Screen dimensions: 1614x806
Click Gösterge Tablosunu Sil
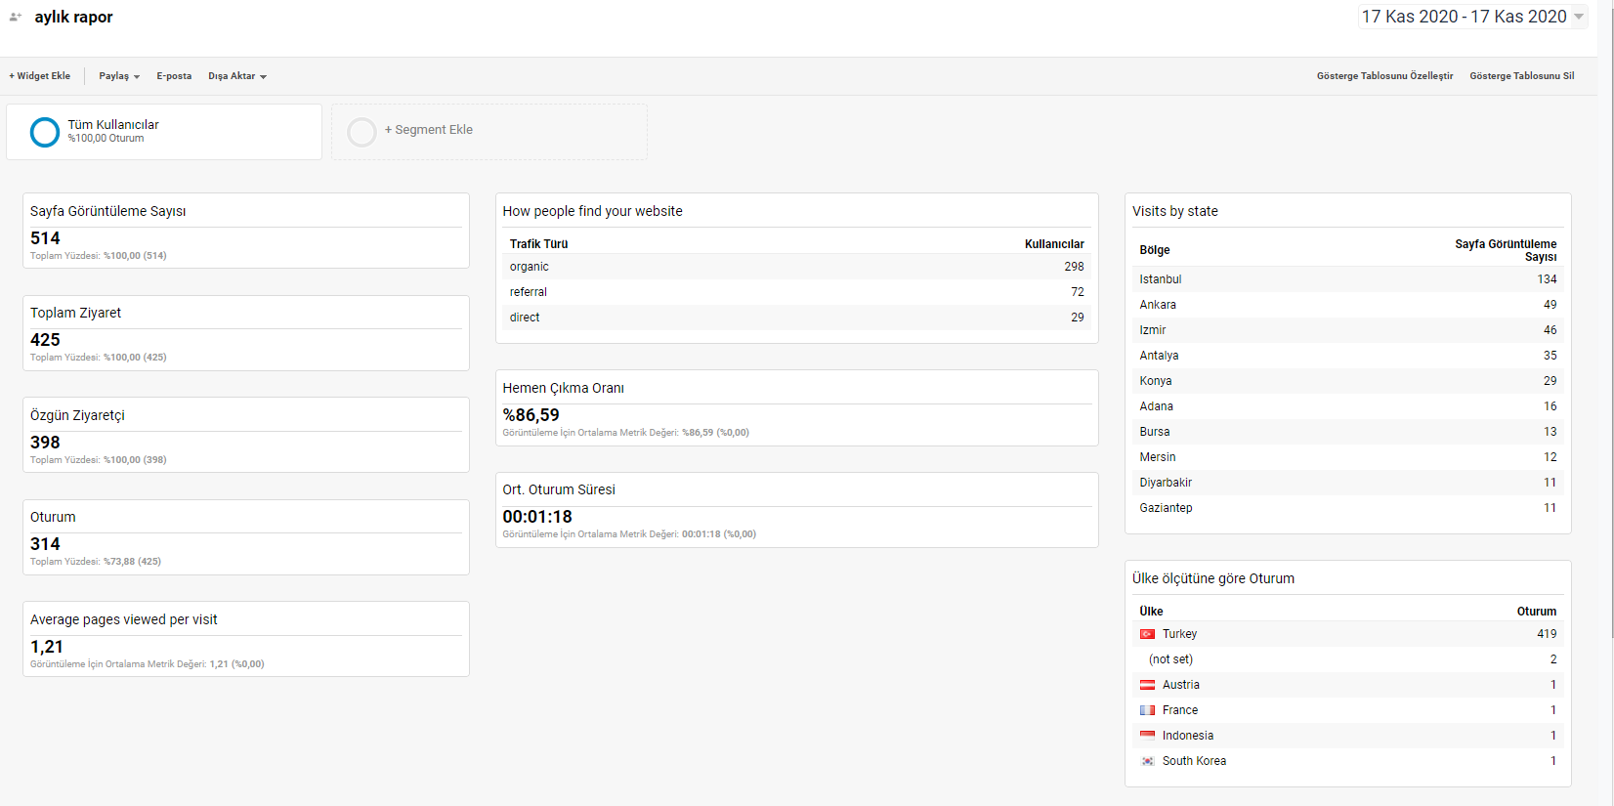point(1521,76)
